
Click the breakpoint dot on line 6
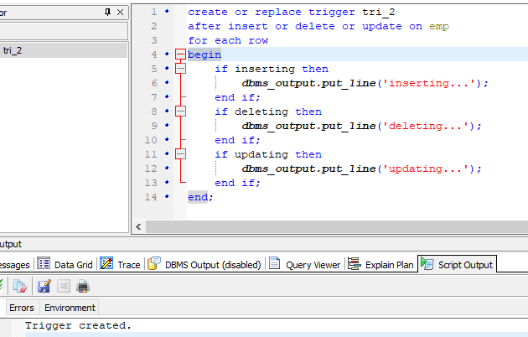(x=167, y=82)
